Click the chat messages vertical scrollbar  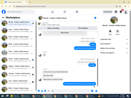pyautogui.click(x=97, y=72)
